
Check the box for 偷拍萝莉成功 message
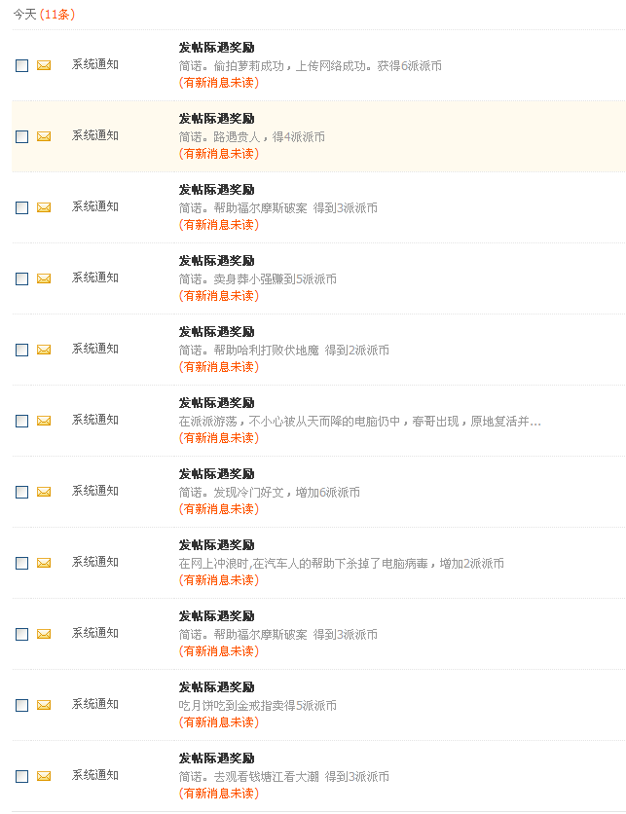pyautogui.click(x=21, y=65)
